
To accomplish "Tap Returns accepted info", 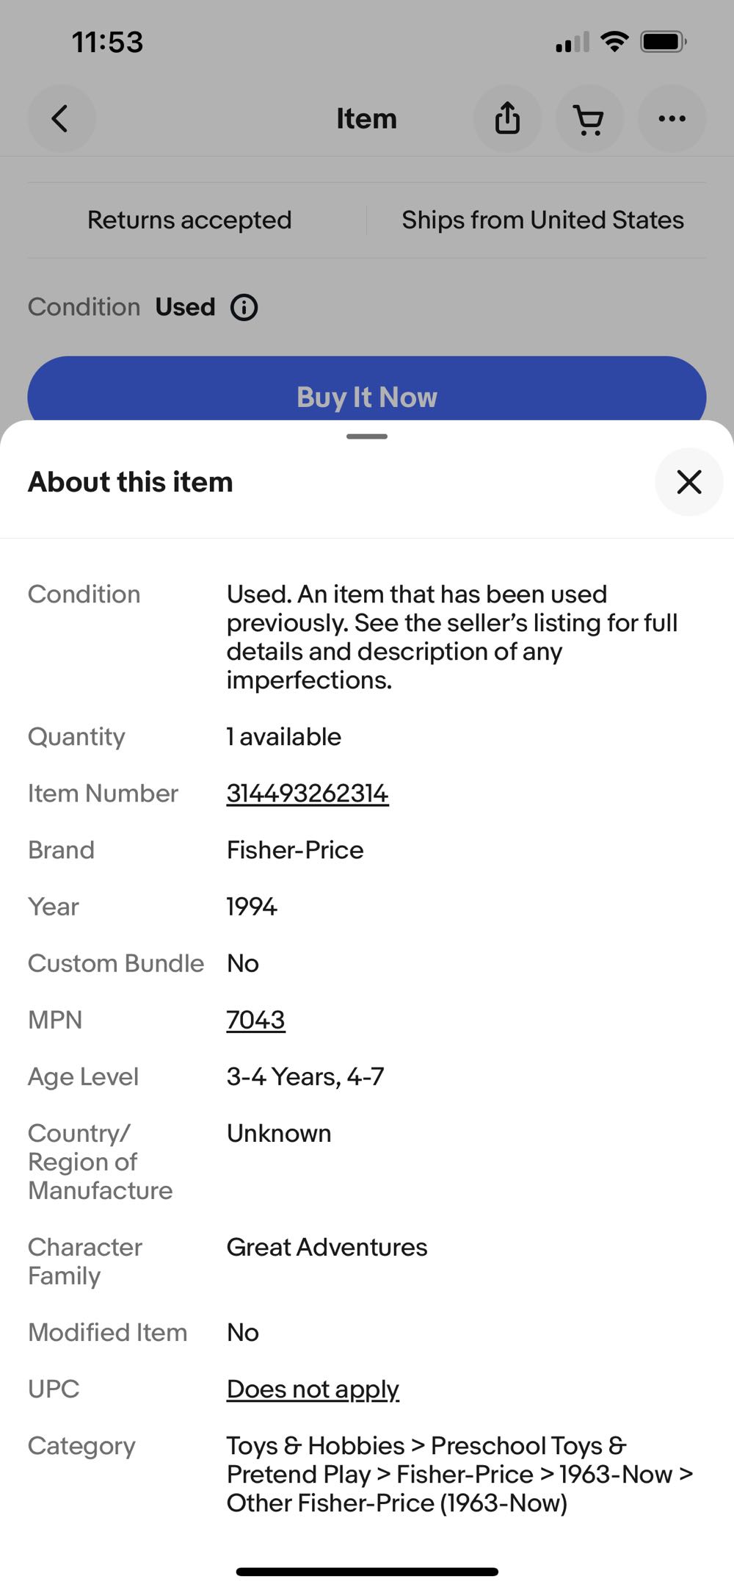I will point(189,220).
